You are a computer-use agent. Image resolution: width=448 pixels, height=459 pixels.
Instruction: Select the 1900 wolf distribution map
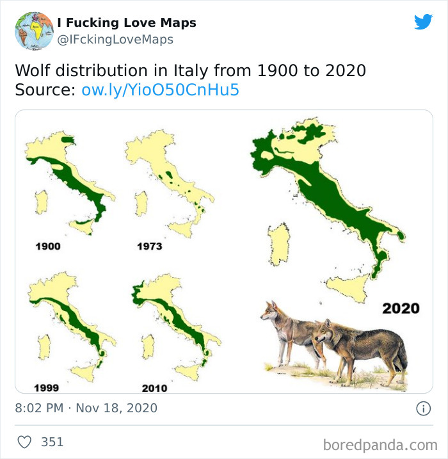70,183
